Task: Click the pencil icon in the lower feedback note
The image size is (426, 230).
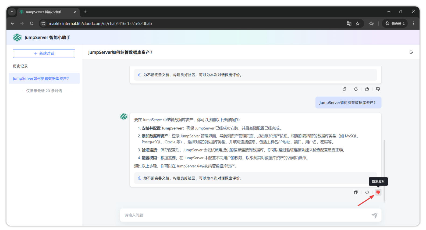Action: pos(139,178)
